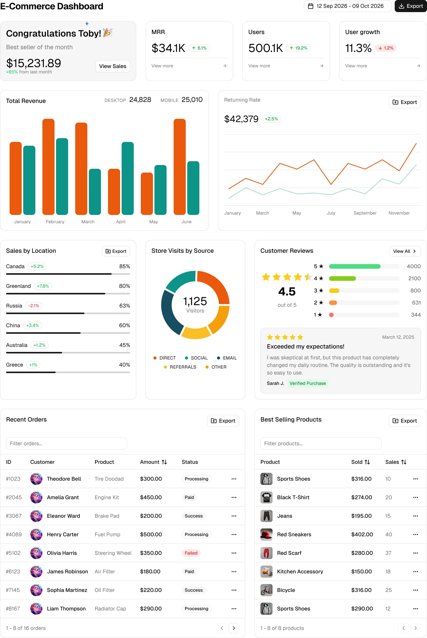Sort products by Sold column
Image resolution: width=427 pixels, height=638 pixels.
pos(360,462)
